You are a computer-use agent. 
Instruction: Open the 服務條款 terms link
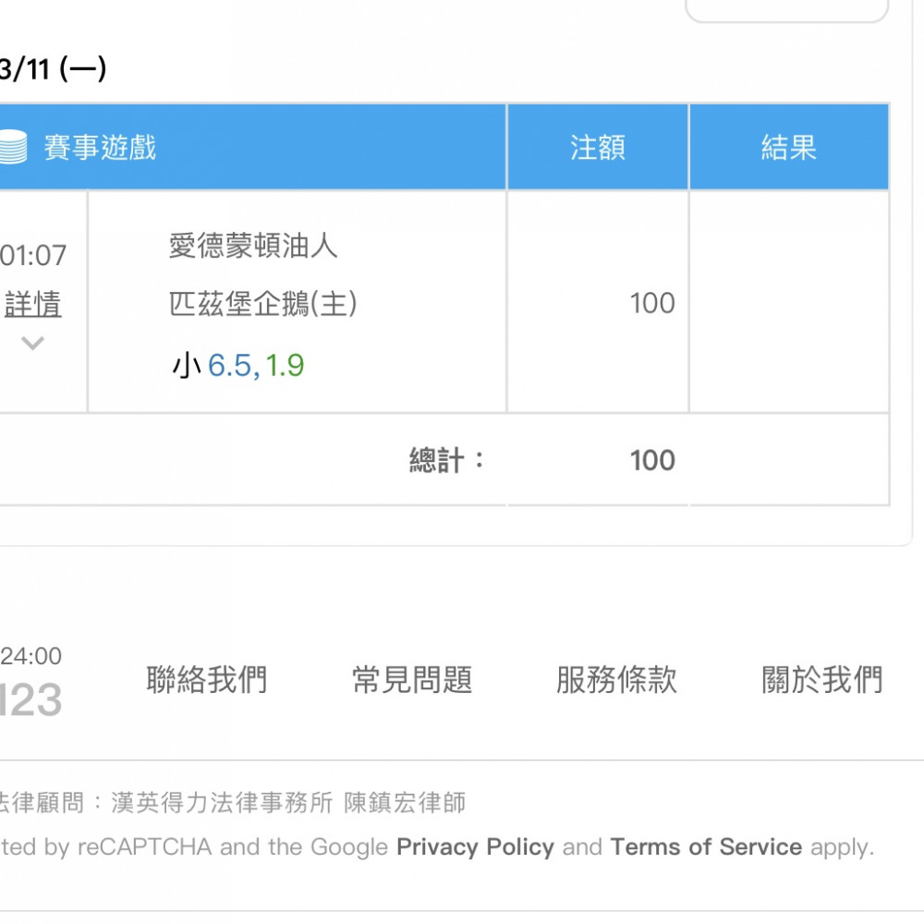[x=616, y=679]
